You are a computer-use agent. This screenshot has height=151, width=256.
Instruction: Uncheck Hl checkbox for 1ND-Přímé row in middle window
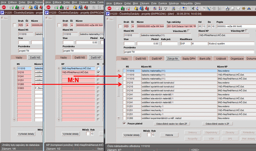pos(98,72)
